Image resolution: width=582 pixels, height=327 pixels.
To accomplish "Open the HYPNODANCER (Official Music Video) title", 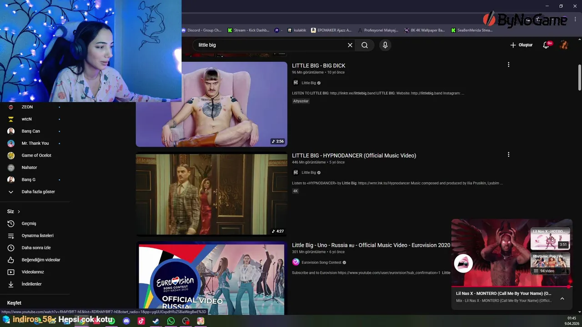I will point(354,155).
